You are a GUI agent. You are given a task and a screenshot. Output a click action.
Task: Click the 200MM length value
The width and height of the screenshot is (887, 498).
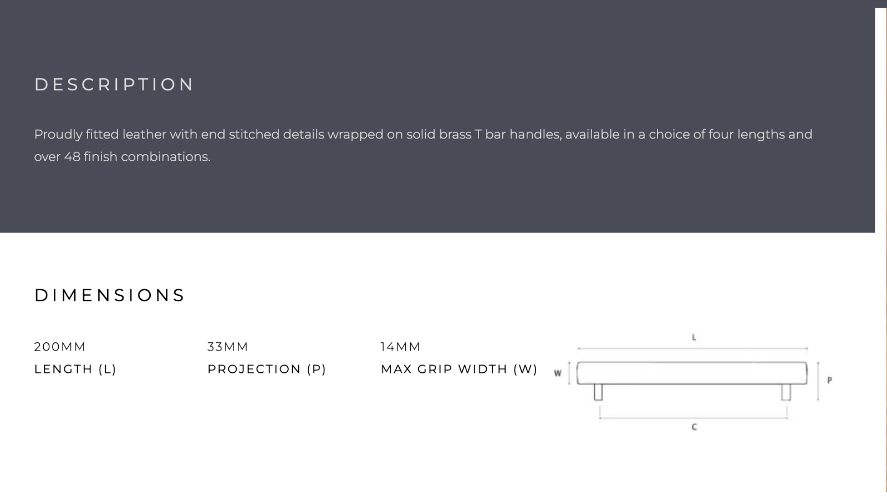(60, 347)
